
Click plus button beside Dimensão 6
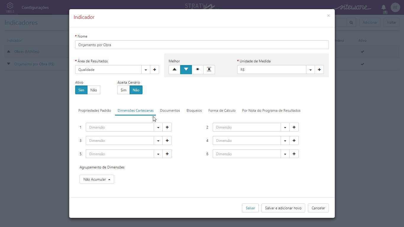[x=294, y=154]
